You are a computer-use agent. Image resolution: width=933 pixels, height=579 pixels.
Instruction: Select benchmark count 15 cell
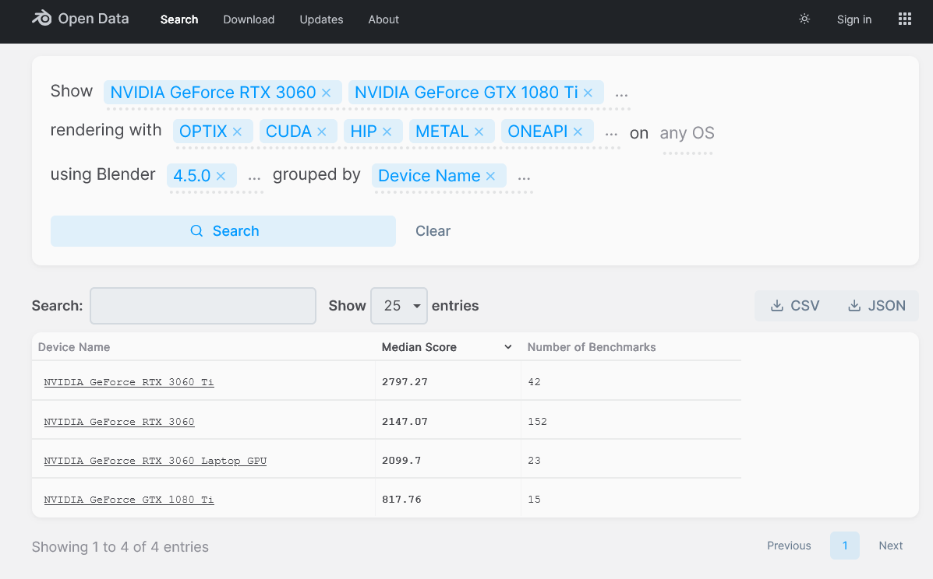pos(535,500)
